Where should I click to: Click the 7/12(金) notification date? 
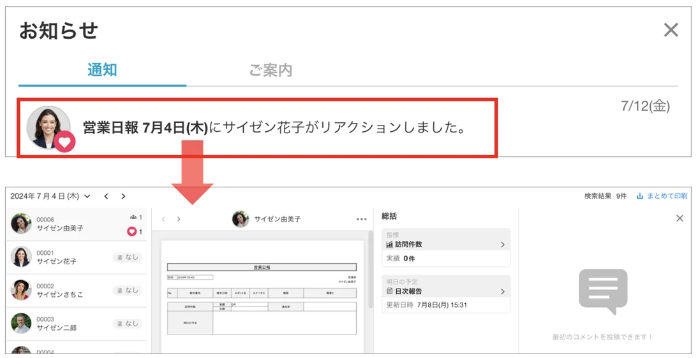click(645, 106)
